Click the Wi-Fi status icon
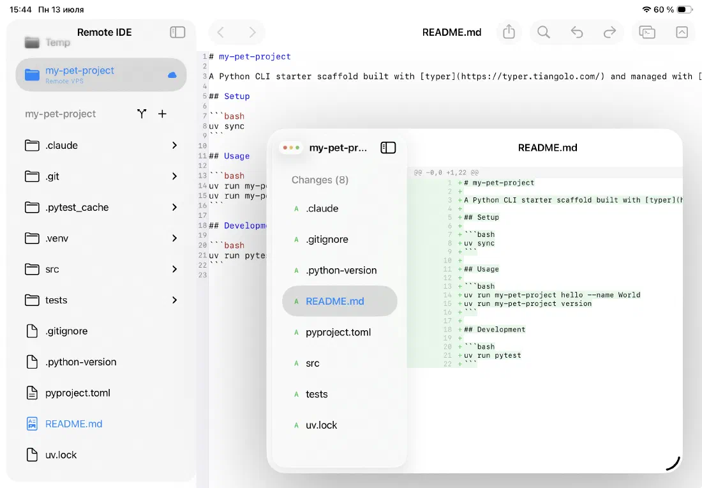Screen dimensions: 702x488 click(x=646, y=10)
